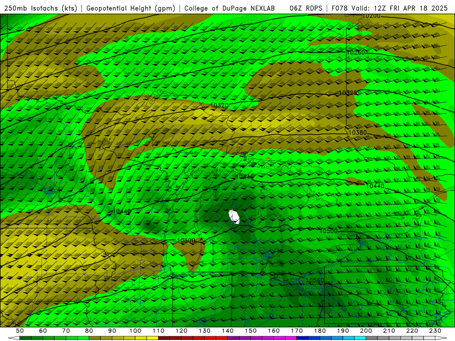Click the bright yellow segment of the color bar

click(152, 338)
